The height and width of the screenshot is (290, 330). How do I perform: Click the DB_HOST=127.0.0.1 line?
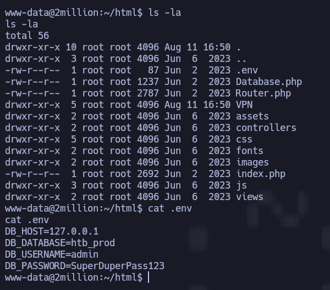[x=52, y=231]
